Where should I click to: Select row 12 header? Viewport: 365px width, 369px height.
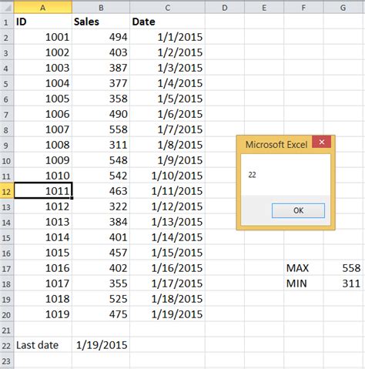7,191
